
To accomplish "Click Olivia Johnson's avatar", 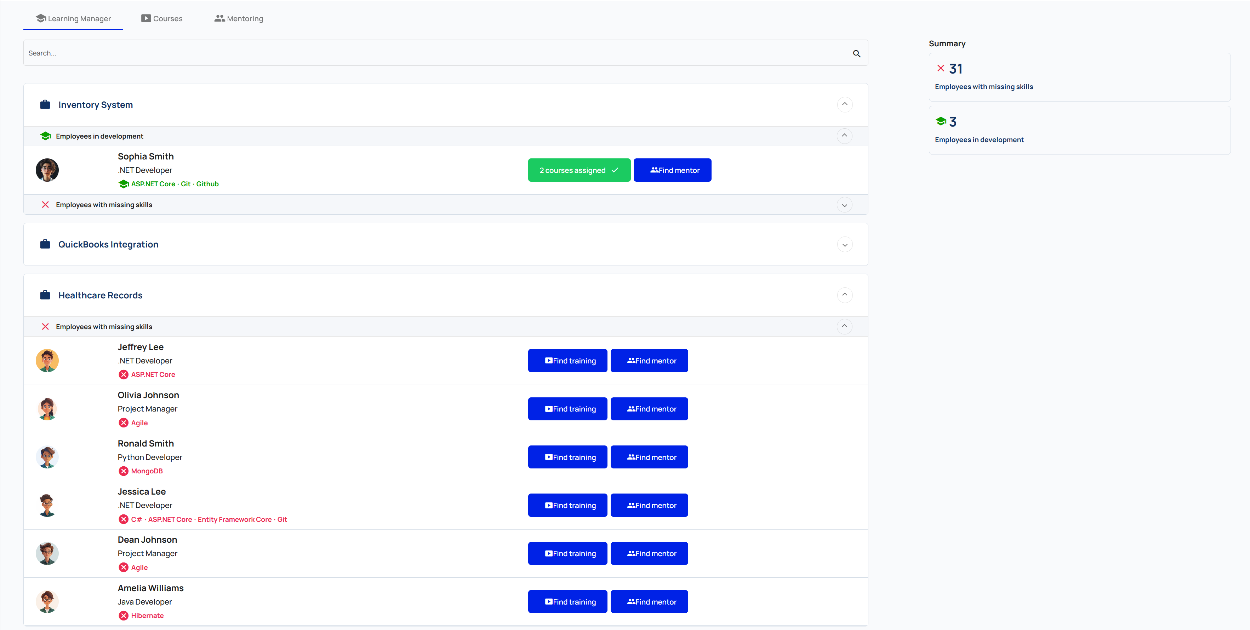I will pos(47,409).
